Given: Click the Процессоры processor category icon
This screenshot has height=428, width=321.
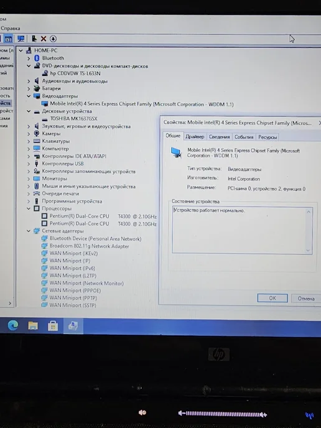Looking at the screenshot, I should click(x=37, y=208).
